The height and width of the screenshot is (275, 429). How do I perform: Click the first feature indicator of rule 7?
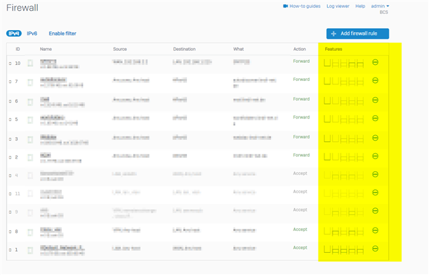[326, 82]
